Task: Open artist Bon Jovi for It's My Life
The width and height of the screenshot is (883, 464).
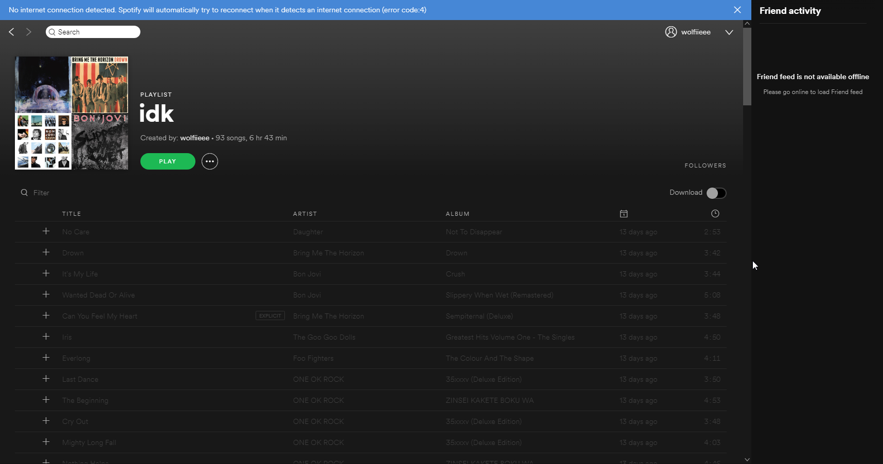Action: tap(307, 274)
